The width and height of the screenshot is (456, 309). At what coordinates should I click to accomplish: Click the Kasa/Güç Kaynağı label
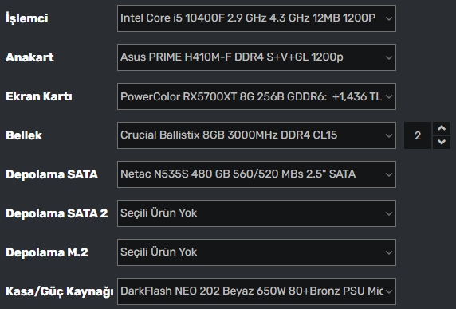point(60,291)
